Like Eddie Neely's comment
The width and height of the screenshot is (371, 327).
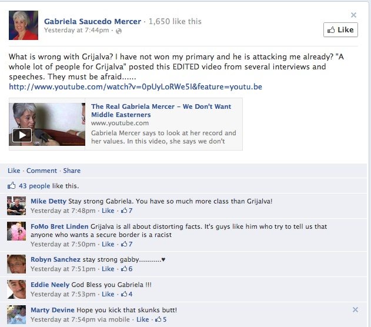point(108,294)
